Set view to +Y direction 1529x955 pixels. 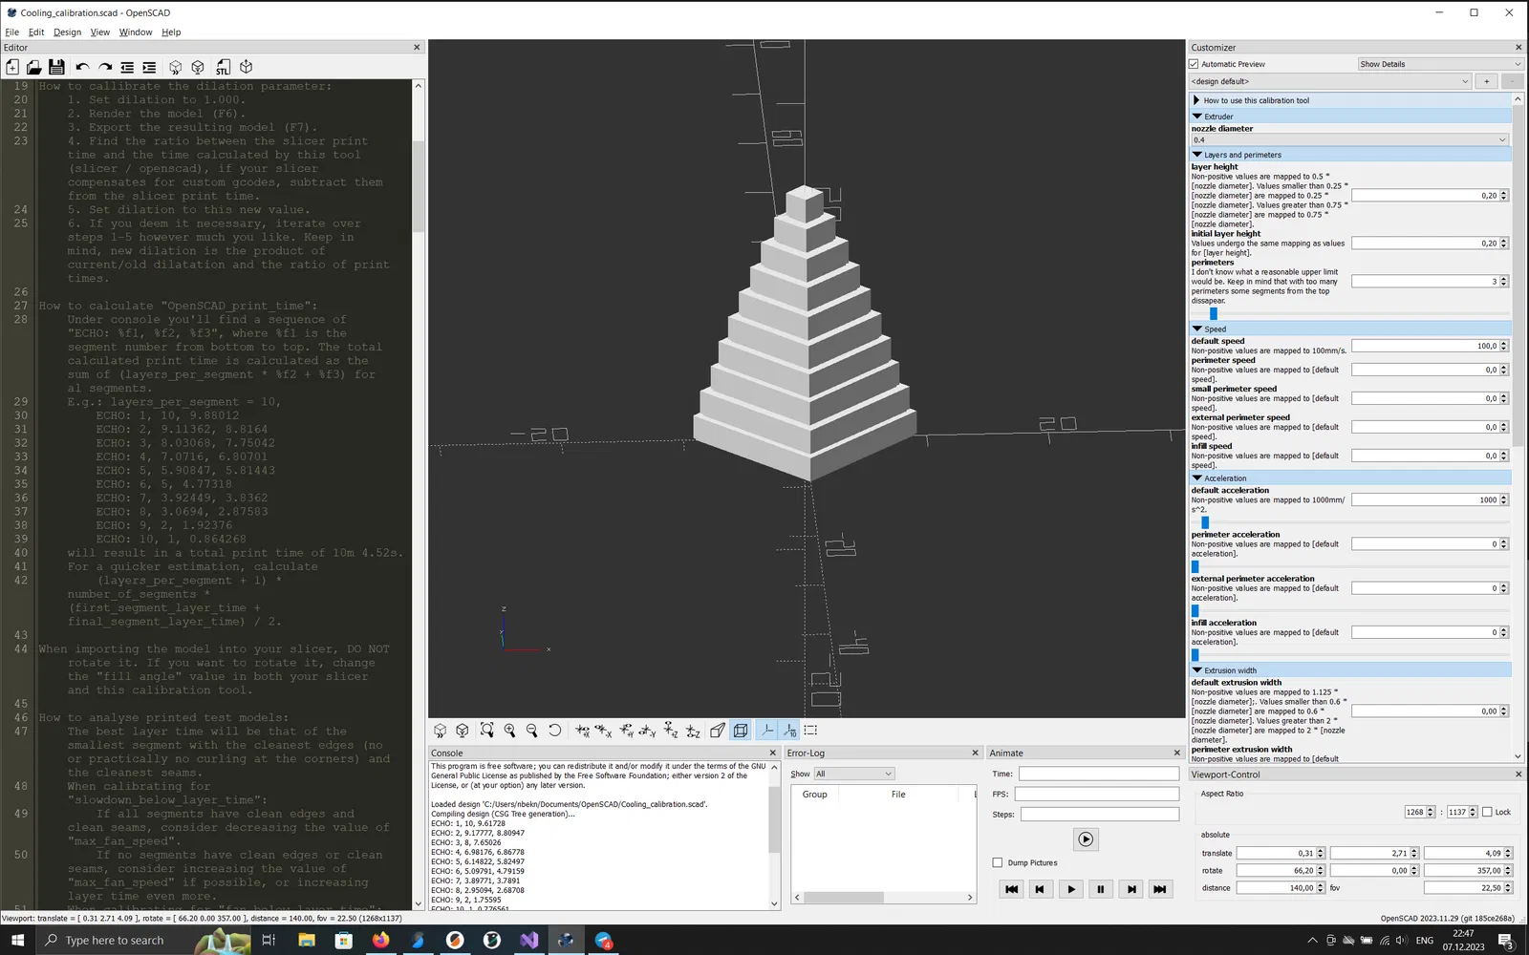tap(626, 731)
